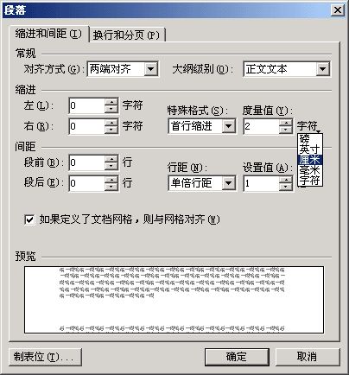Close the 段落 dialog window
Image resolution: width=349 pixels, height=375 pixels.
(338, 10)
